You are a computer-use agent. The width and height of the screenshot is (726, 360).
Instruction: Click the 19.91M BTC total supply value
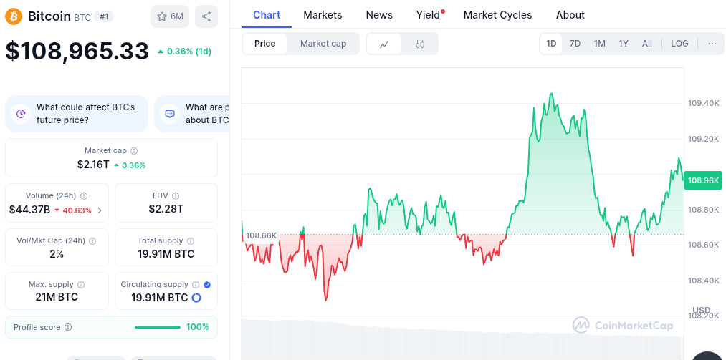(x=166, y=253)
